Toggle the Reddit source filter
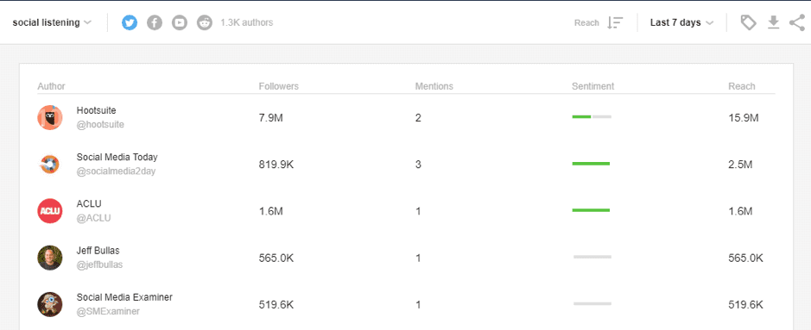Viewport: 811px width, 330px height. coord(205,22)
